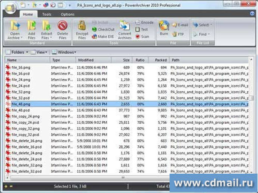Click the CheckOut tool

pyautogui.click(x=103, y=29)
